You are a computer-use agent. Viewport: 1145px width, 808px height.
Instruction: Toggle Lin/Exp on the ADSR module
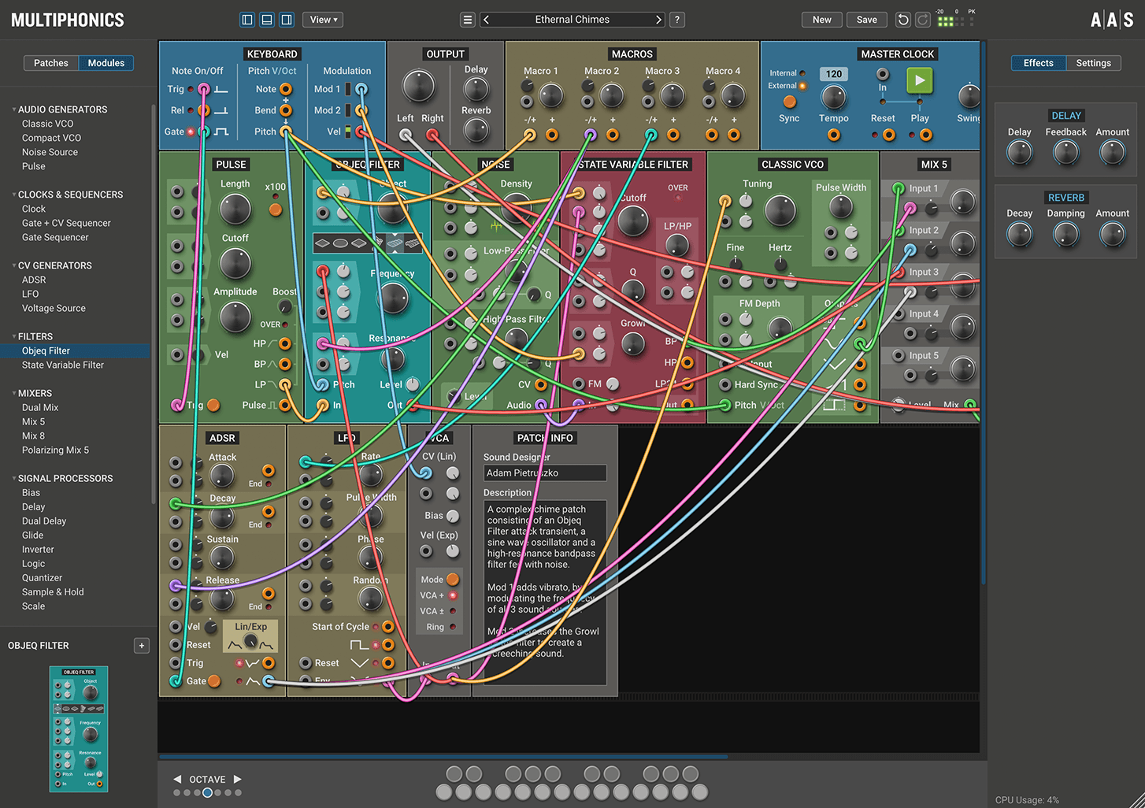250,636
